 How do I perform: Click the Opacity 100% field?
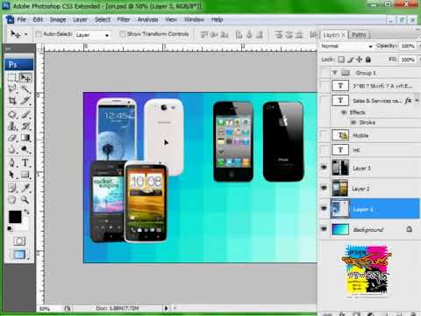(x=408, y=47)
